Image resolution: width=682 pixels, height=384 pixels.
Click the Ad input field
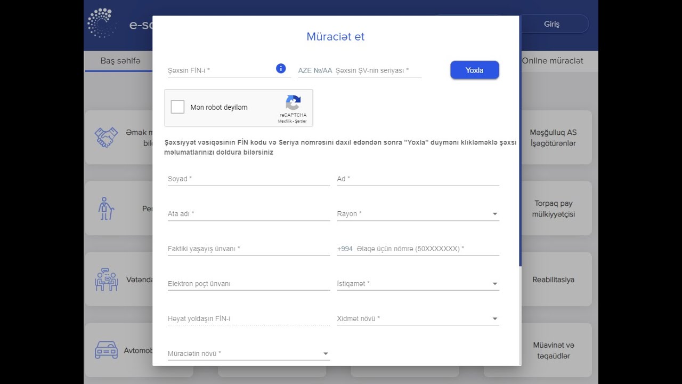(x=418, y=179)
